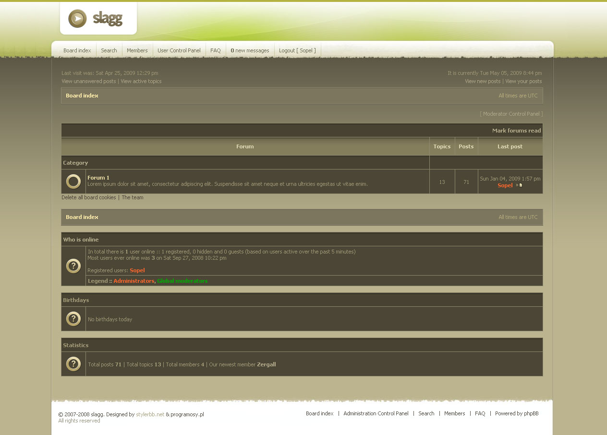Open the Administrators group legend
Screen dimensions: 607x435
pos(134,281)
